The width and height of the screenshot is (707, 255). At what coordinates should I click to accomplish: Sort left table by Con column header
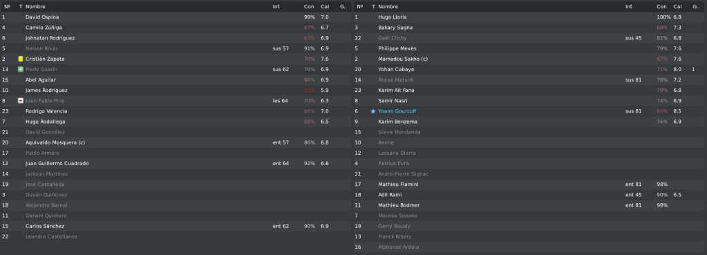(x=309, y=7)
